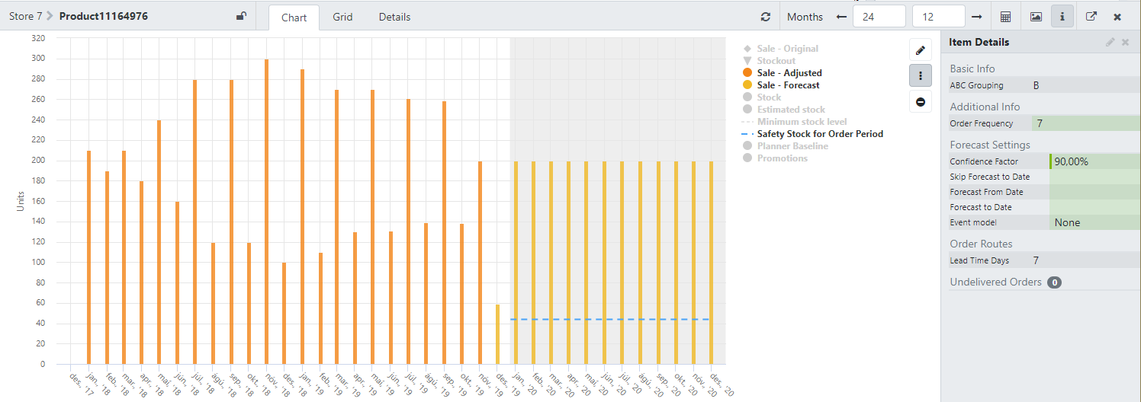The image size is (1141, 402).
Task: Hide the Sale - Adjusted series
Action: [789, 73]
